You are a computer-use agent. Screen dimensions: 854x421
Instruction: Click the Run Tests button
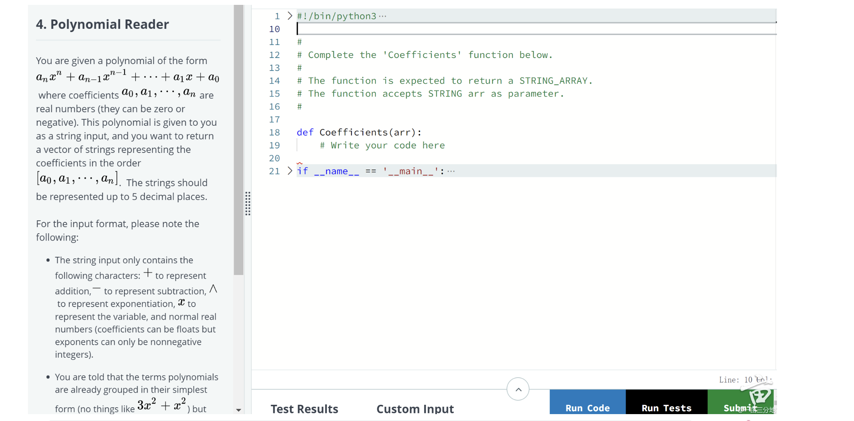click(x=666, y=402)
